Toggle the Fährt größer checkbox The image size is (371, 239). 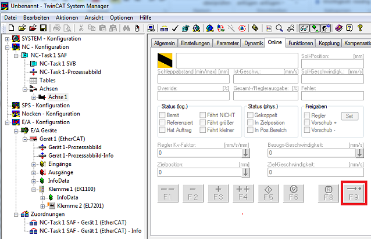202,122
